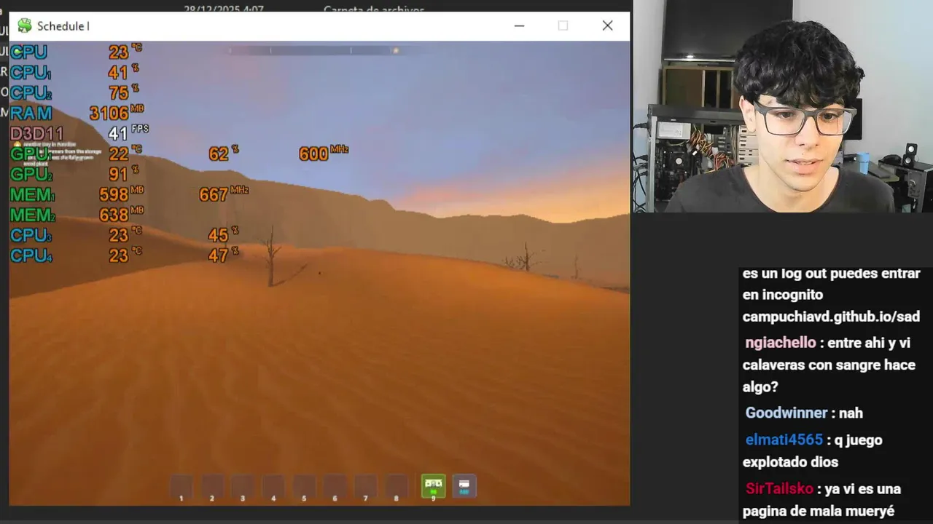Select empty hotbar slot 6
This screenshot has width=933, height=524.
[335, 486]
